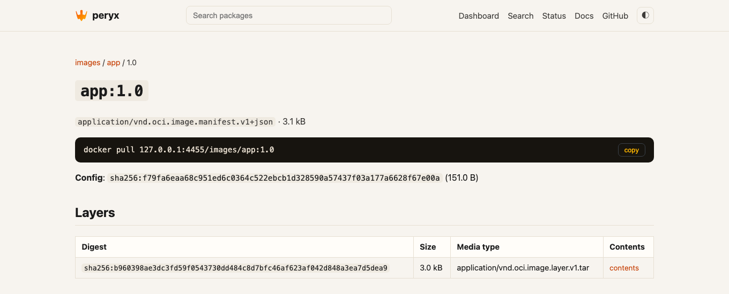Click the application/vnd.oci.image.layer.v1.tar cell
The image size is (729, 294).
point(527,268)
